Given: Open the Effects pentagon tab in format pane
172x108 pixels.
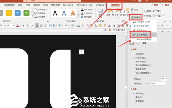Looking at the screenshot, I should (138, 43).
